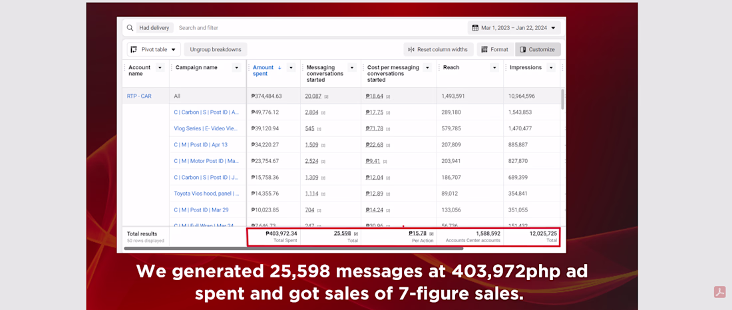The width and height of the screenshot is (732, 310).
Task: Open Cost per messaging conversations column menu arrow
Action: coord(427,68)
